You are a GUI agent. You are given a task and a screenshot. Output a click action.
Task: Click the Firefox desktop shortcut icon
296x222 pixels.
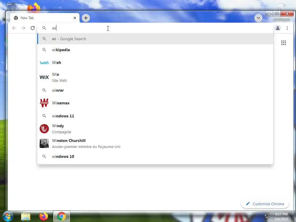(x=34, y=7)
